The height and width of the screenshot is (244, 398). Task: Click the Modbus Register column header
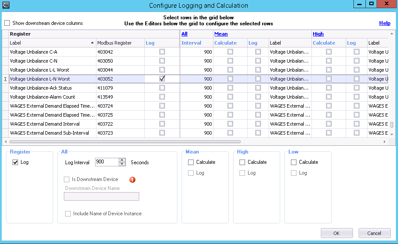(x=120, y=43)
